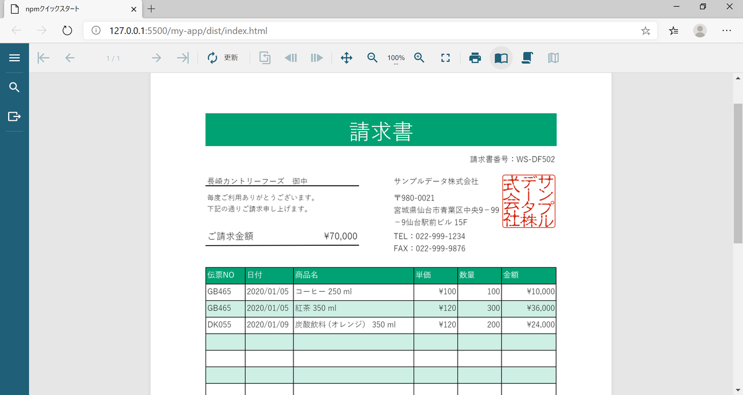Viewport: 743px width, 395px height.
Task: Click the 紅茶 350 ml product cell
Action: [354, 308]
